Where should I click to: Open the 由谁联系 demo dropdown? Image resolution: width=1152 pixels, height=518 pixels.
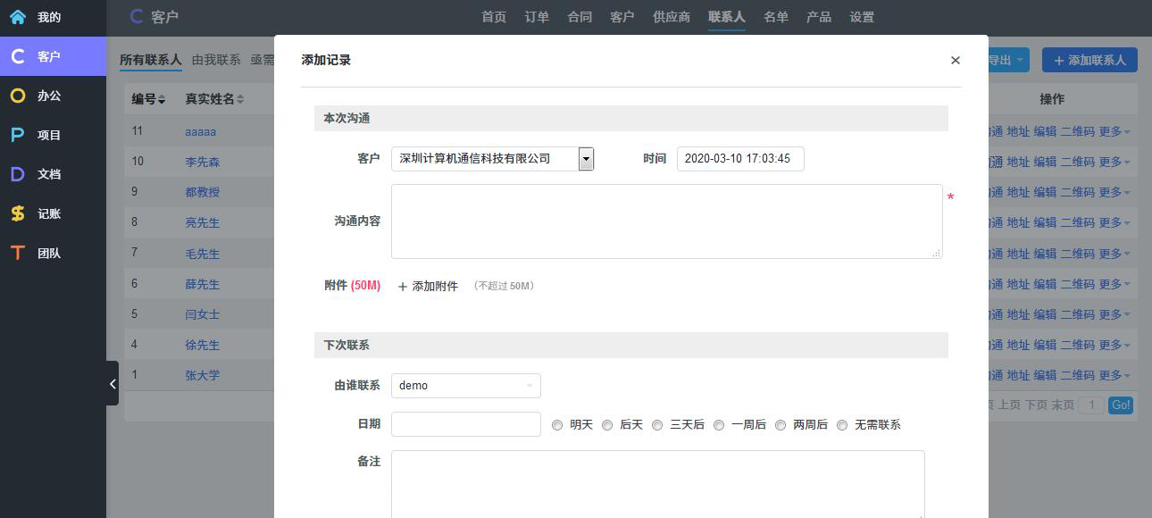tap(466, 386)
